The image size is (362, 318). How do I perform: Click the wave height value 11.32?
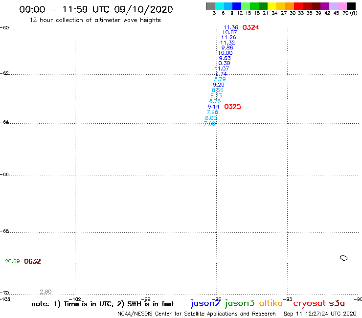point(227,43)
